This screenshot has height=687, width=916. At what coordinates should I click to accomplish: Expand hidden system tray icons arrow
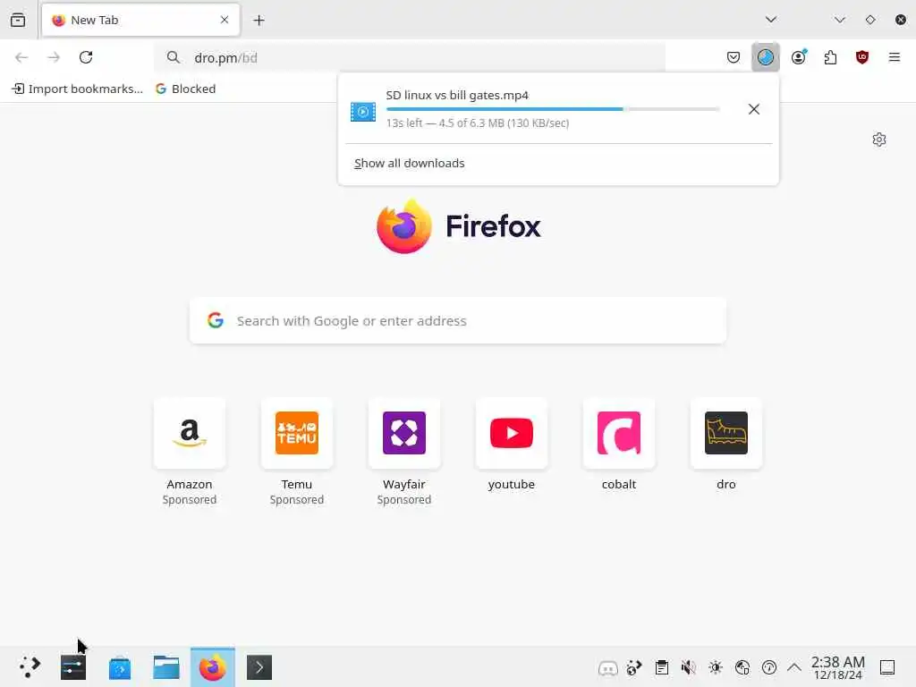[x=794, y=667]
